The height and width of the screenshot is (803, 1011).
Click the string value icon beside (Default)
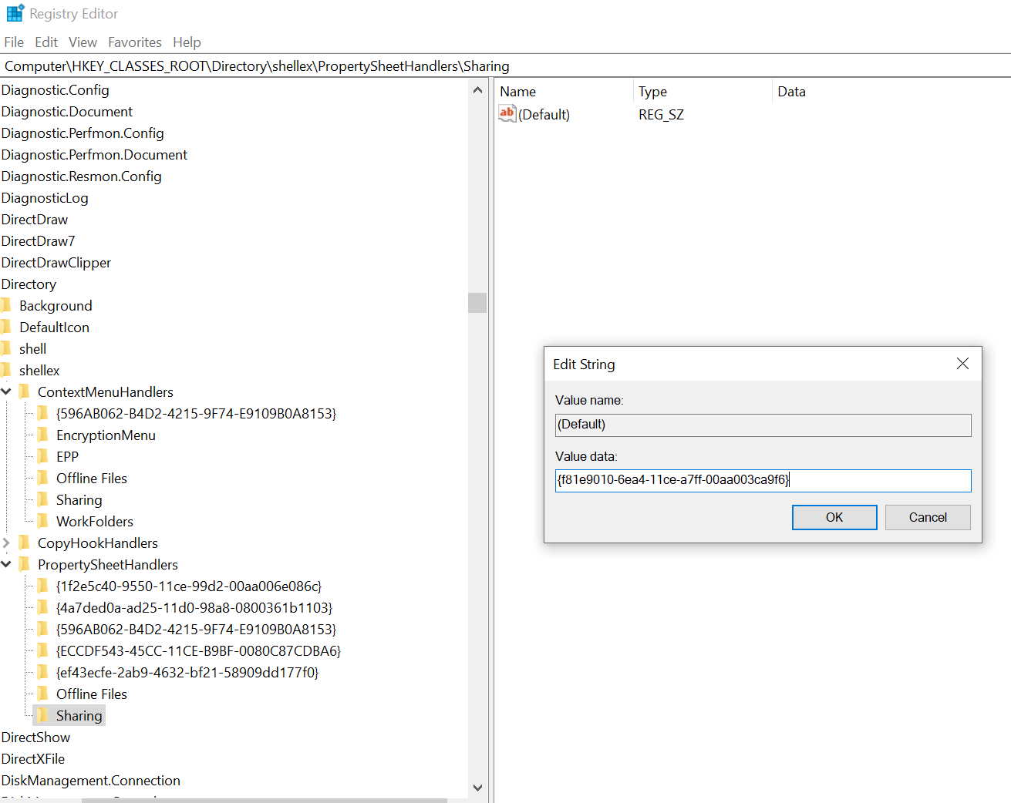pyautogui.click(x=507, y=114)
